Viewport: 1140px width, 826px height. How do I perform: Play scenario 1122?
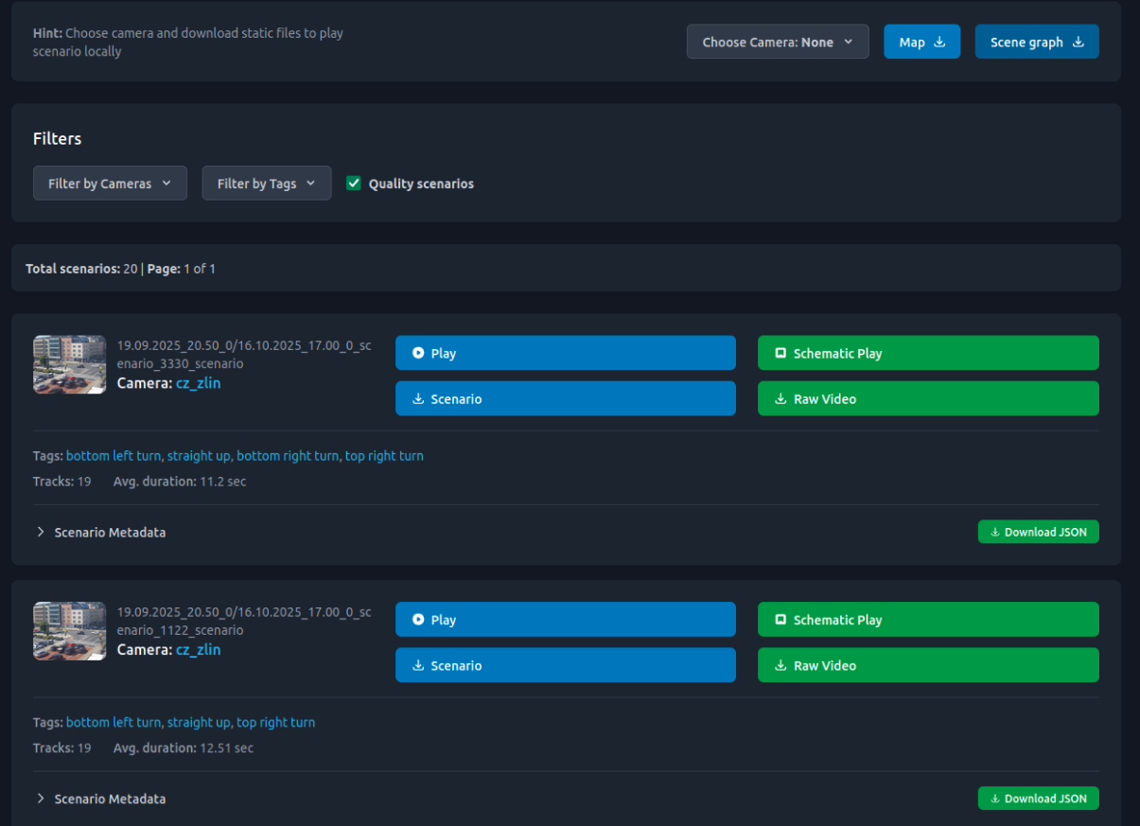pos(565,620)
